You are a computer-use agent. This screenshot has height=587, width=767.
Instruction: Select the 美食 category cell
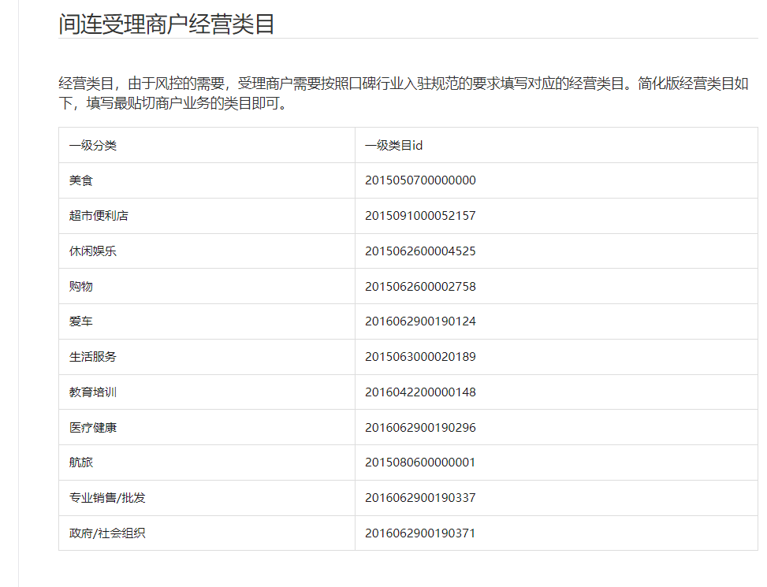(81, 180)
